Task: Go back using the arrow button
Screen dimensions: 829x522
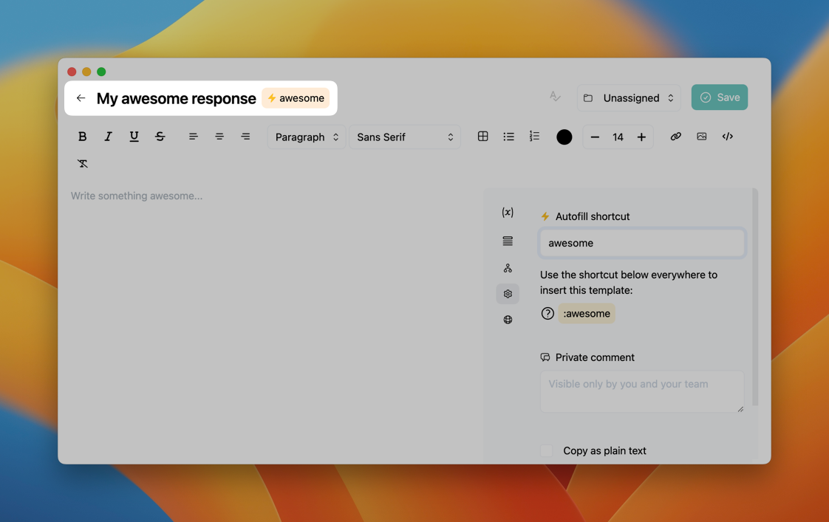Action: click(x=81, y=98)
